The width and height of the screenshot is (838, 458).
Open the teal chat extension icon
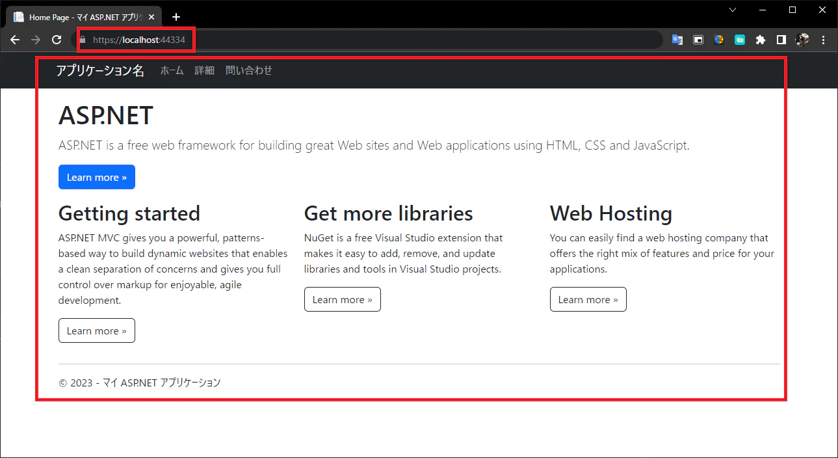[x=740, y=40]
